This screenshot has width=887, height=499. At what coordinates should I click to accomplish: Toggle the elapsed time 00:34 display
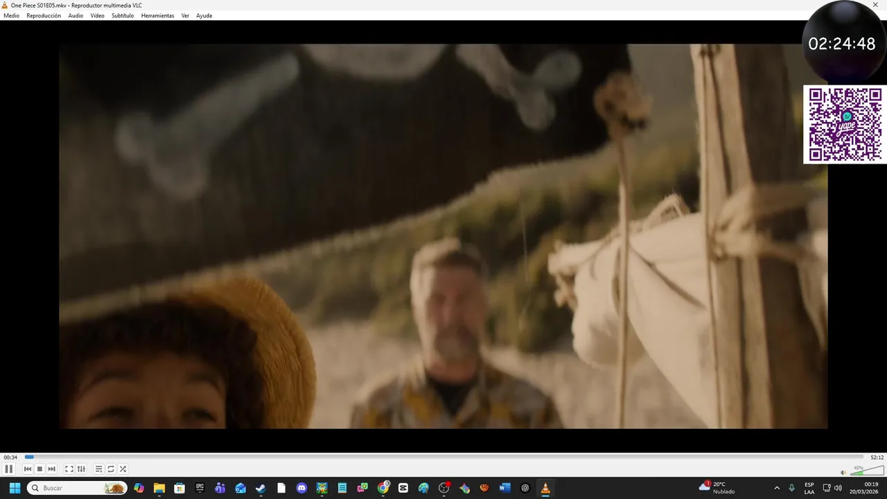[10, 457]
